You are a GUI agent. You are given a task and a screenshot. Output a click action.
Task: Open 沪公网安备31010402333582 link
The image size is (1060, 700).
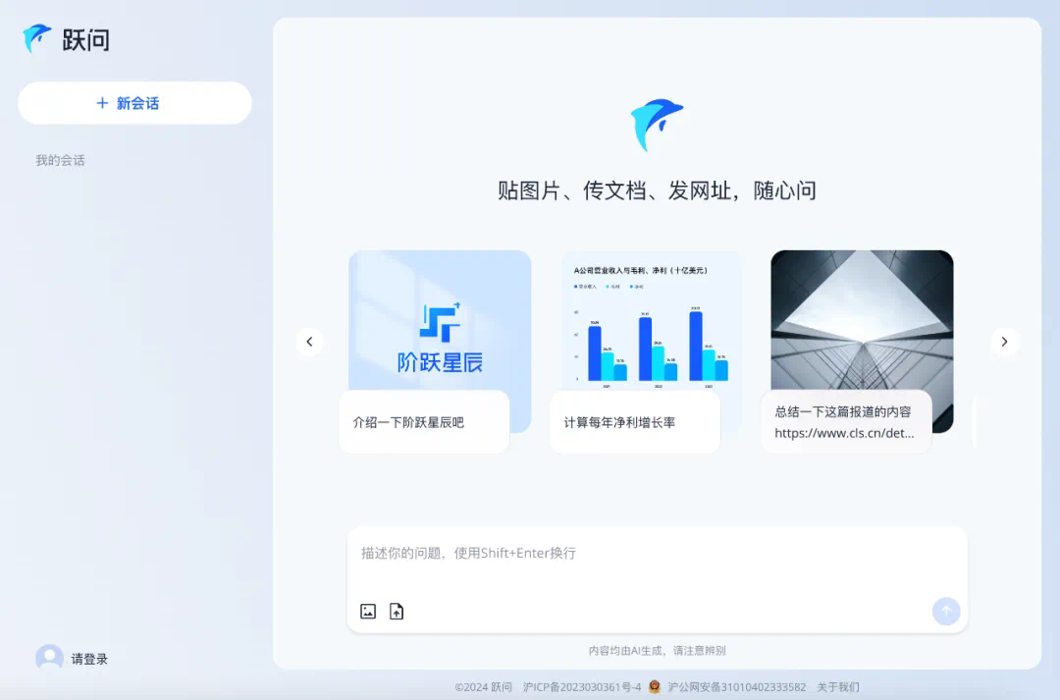[x=737, y=687]
